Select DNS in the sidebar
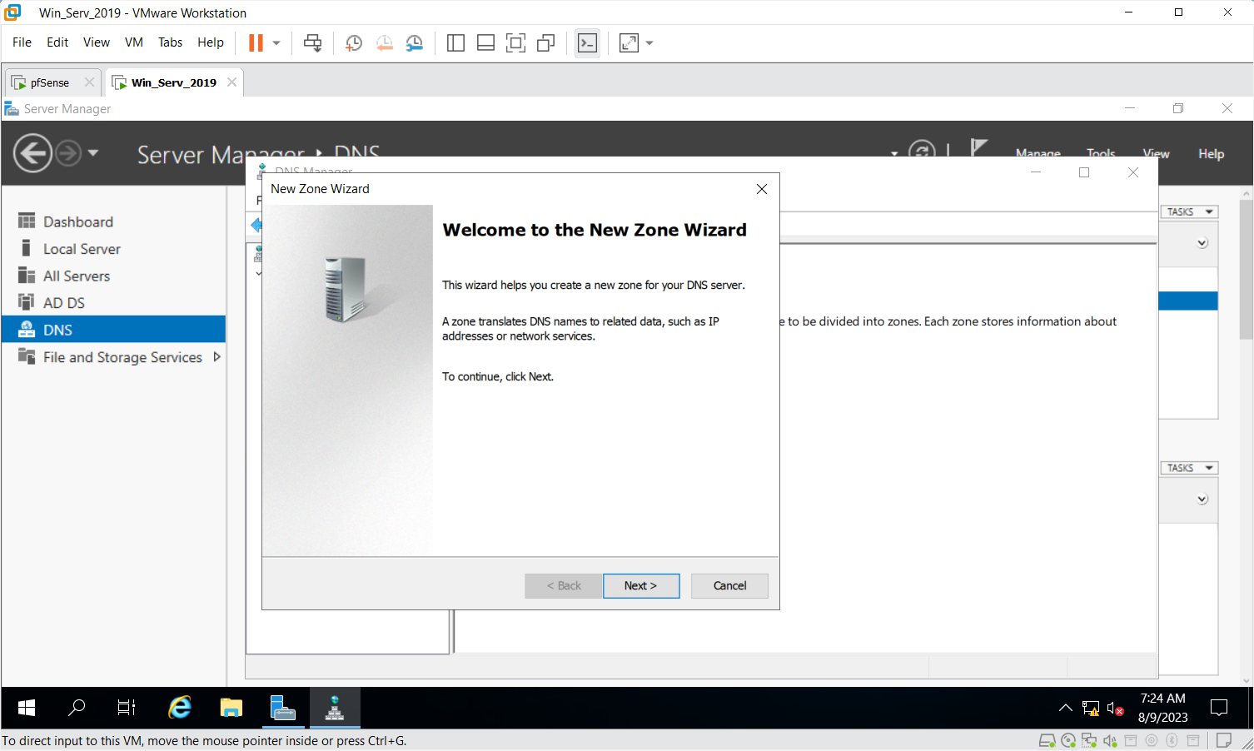The height and width of the screenshot is (751, 1254). coord(113,330)
